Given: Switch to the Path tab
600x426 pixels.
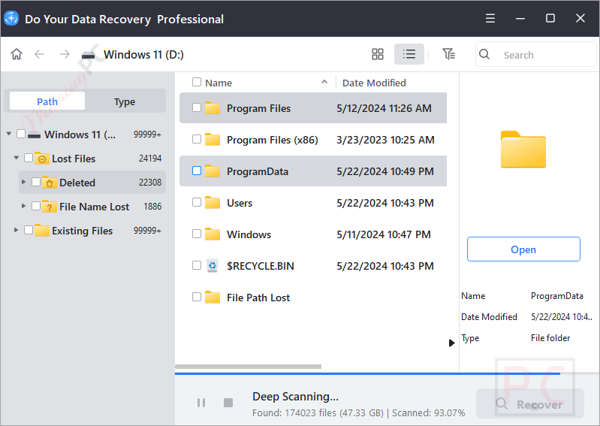Looking at the screenshot, I should click(x=47, y=101).
